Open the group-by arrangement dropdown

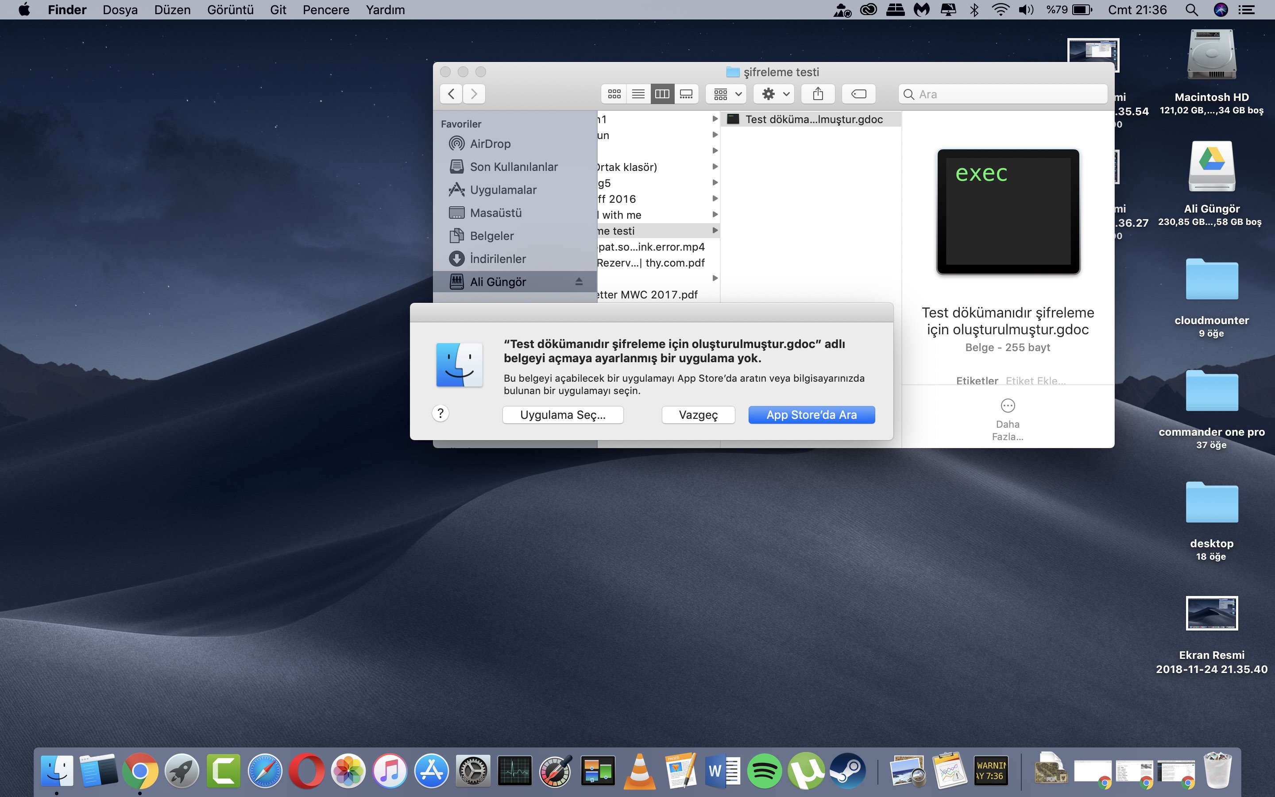726,94
